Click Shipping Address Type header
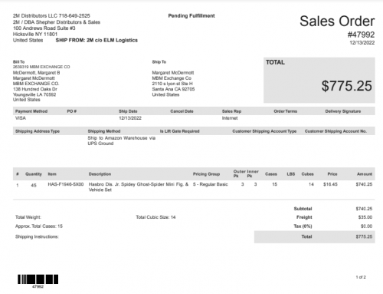 [x=38, y=131]
